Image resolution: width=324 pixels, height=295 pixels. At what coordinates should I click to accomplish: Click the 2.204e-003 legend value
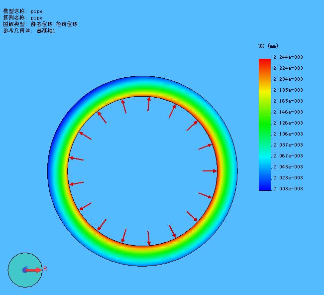(288, 79)
